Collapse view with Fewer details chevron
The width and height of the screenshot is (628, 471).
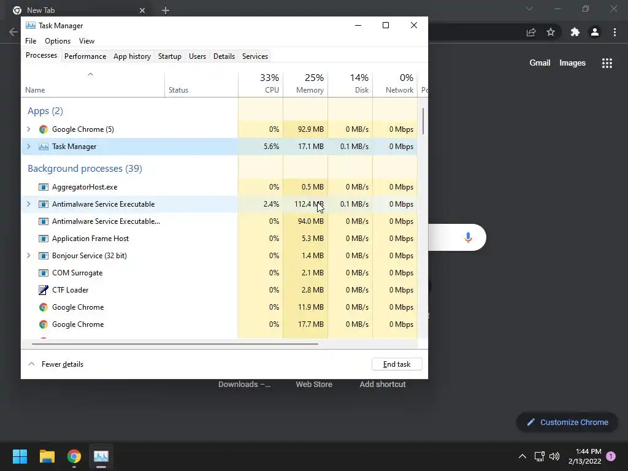[31, 364]
